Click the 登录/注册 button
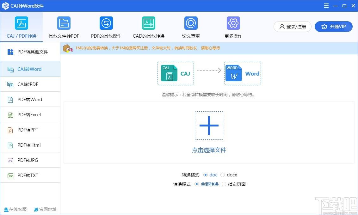358x215 pixels. 293,27
